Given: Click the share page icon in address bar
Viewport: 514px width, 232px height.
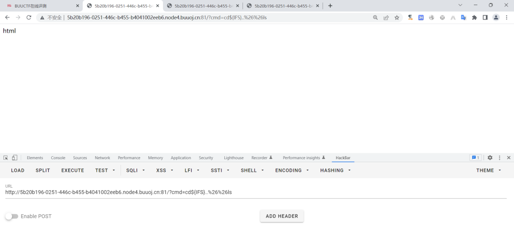Looking at the screenshot, I should point(386,17).
